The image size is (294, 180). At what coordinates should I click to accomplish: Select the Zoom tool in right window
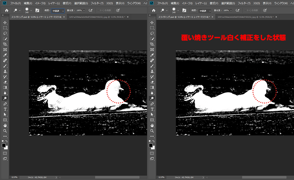[x=152, y=131]
